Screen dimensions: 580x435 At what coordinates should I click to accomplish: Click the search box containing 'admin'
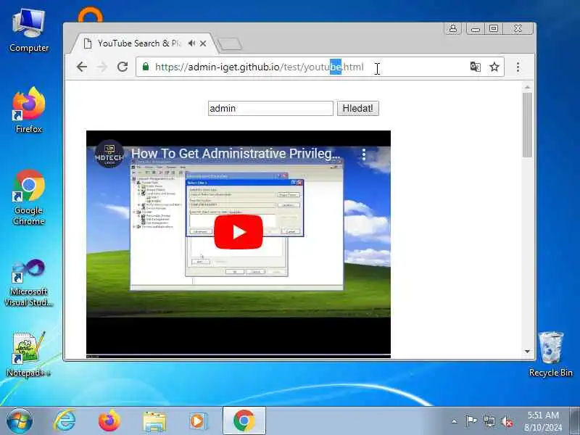click(270, 108)
